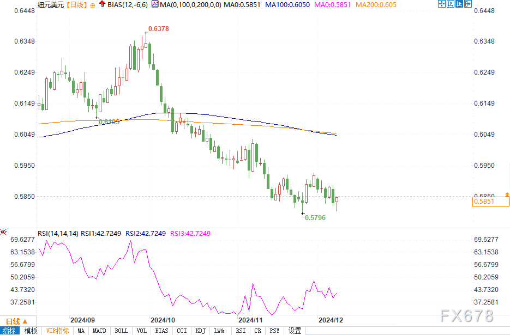510x335 pixels.
Task: Click the 2024/10 date marker
Action: 163,320
